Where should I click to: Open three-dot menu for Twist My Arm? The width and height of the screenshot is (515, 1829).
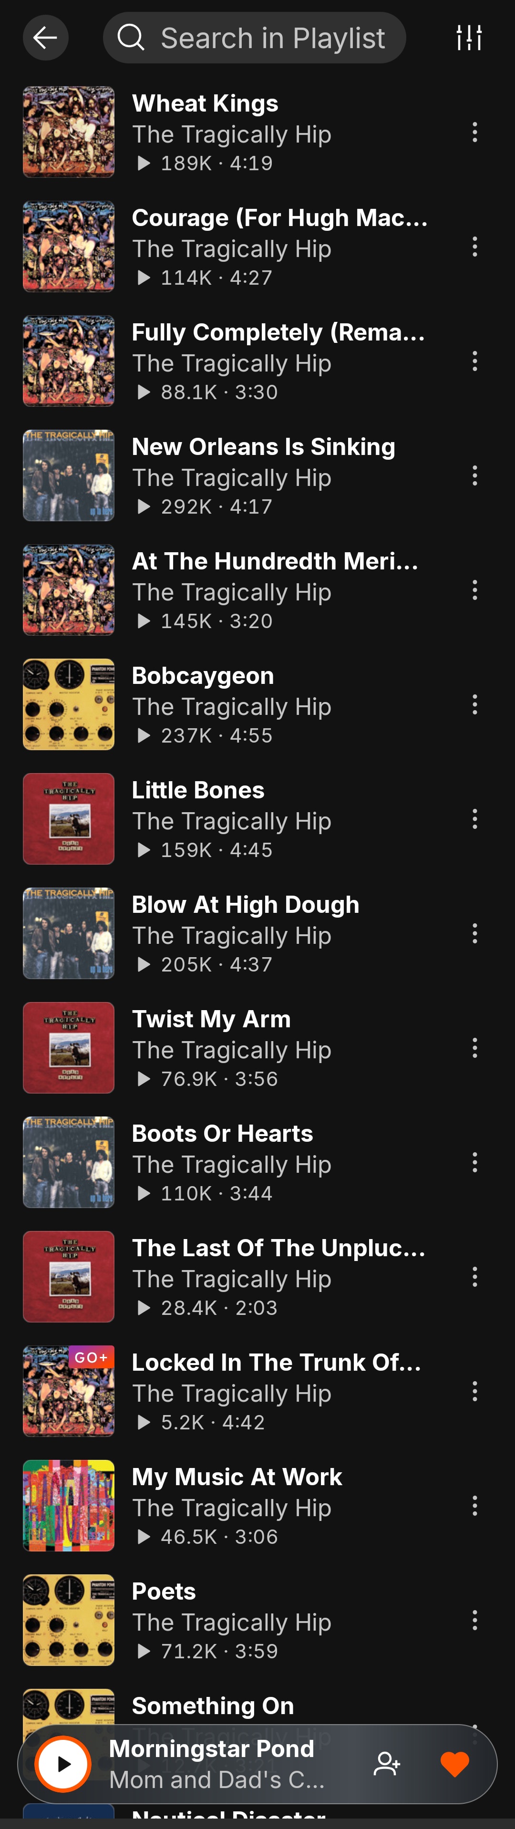[474, 1048]
